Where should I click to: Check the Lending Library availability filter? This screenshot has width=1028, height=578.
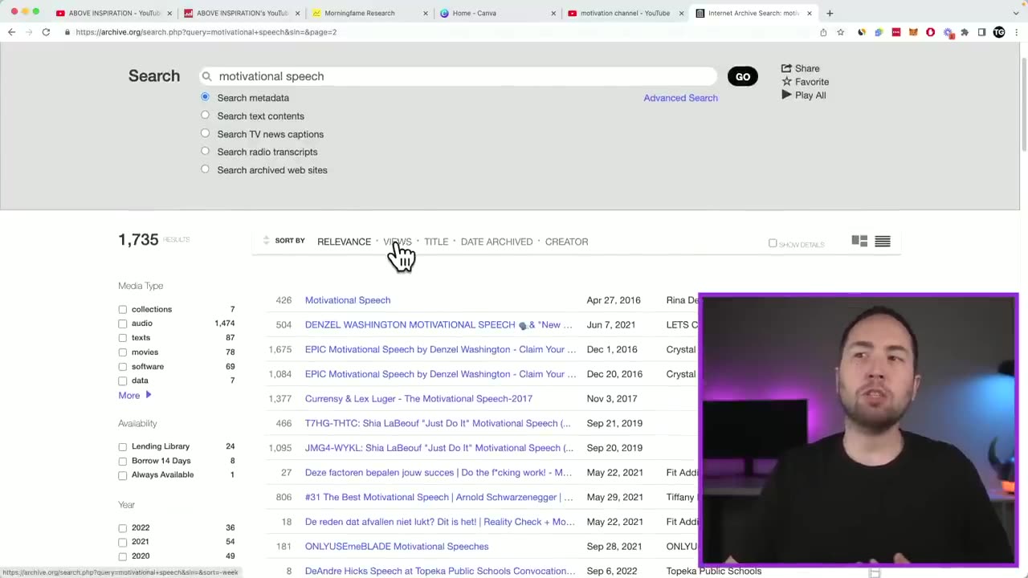click(123, 446)
